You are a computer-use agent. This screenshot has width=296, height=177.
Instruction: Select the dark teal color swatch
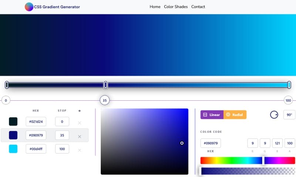pyautogui.click(x=13, y=122)
